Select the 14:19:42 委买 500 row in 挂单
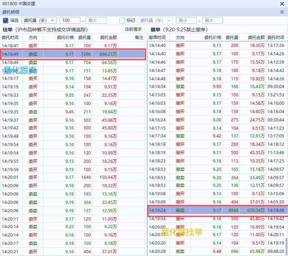 (x=73, y=128)
